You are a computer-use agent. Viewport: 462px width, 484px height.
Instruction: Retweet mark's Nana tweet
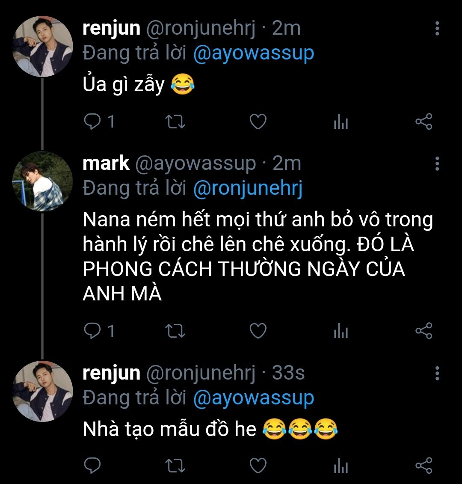tap(175, 331)
